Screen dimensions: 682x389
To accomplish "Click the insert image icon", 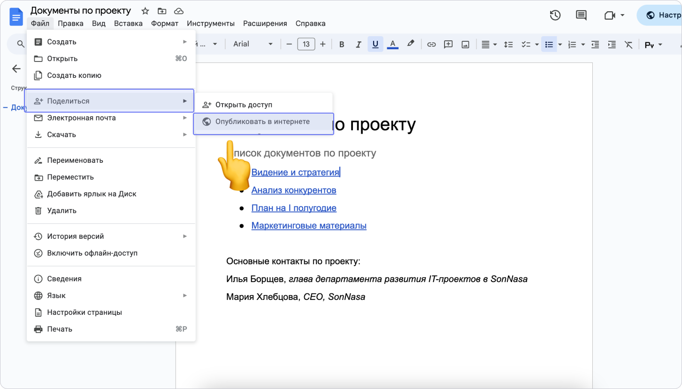I will click(x=465, y=44).
